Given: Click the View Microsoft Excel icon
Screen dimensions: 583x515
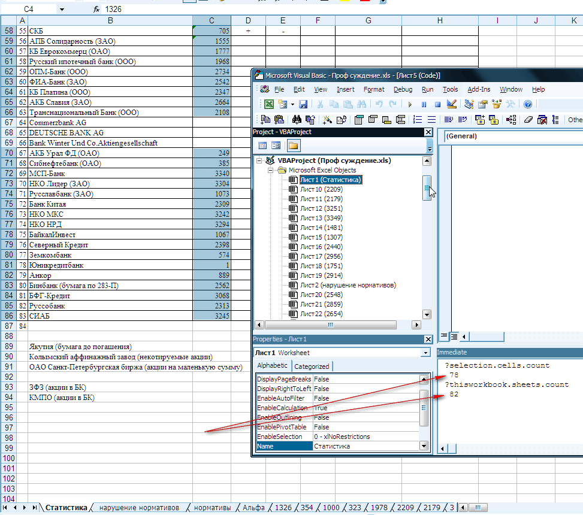Looking at the screenshot, I should pos(270,104).
